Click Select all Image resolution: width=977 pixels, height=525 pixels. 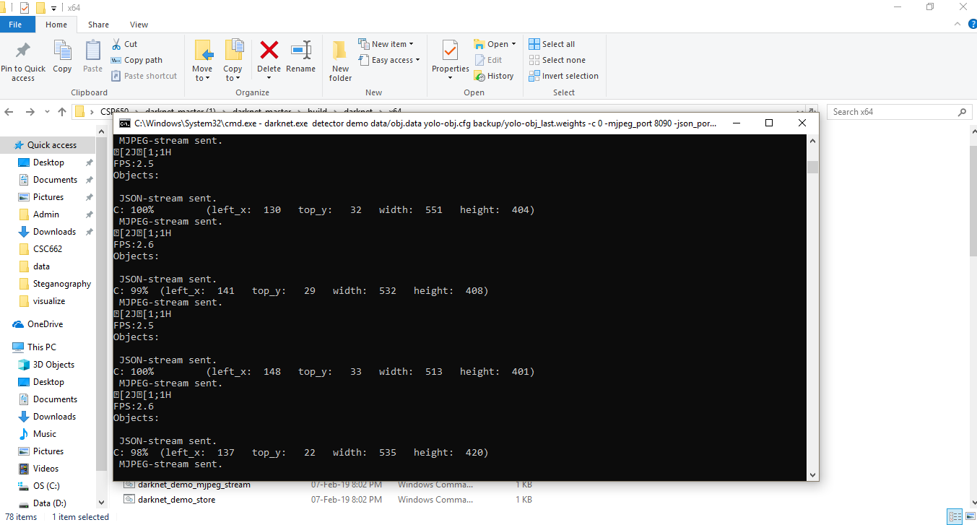(x=552, y=44)
